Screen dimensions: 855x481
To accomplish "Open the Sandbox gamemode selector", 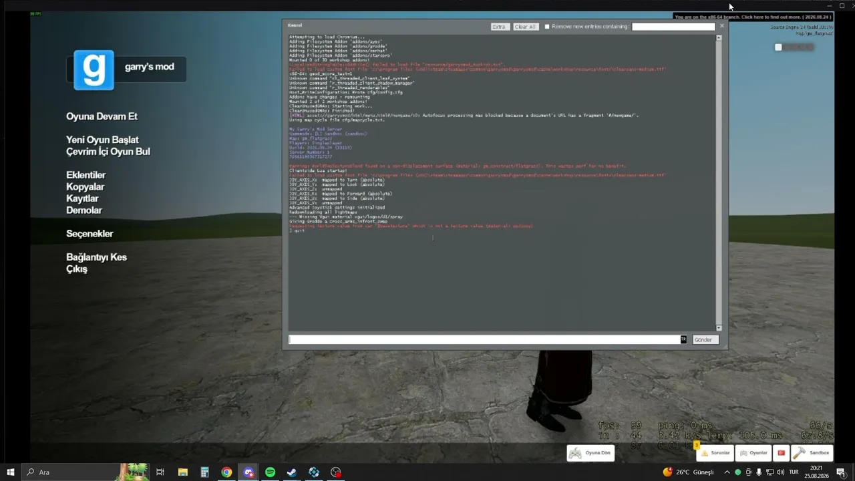I will [812, 453].
